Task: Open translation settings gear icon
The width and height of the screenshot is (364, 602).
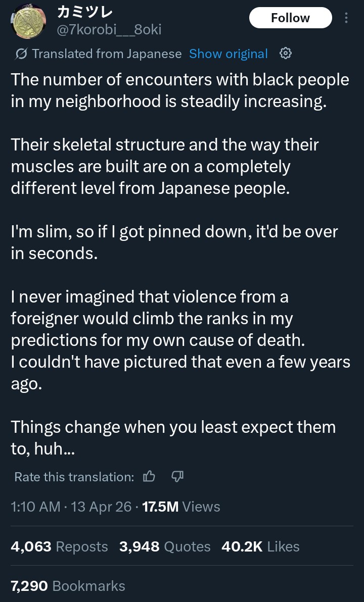Action: point(286,54)
